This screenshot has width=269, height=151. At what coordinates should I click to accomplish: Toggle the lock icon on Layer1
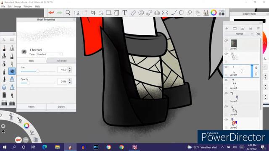pyautogui.click(x=256, y=74)
